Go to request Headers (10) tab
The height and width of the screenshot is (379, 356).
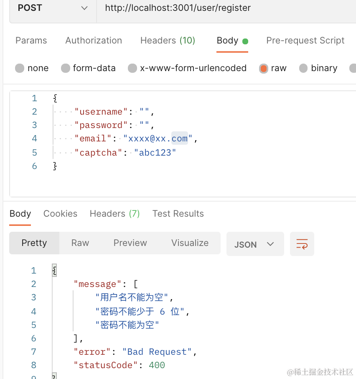point(168,41)
